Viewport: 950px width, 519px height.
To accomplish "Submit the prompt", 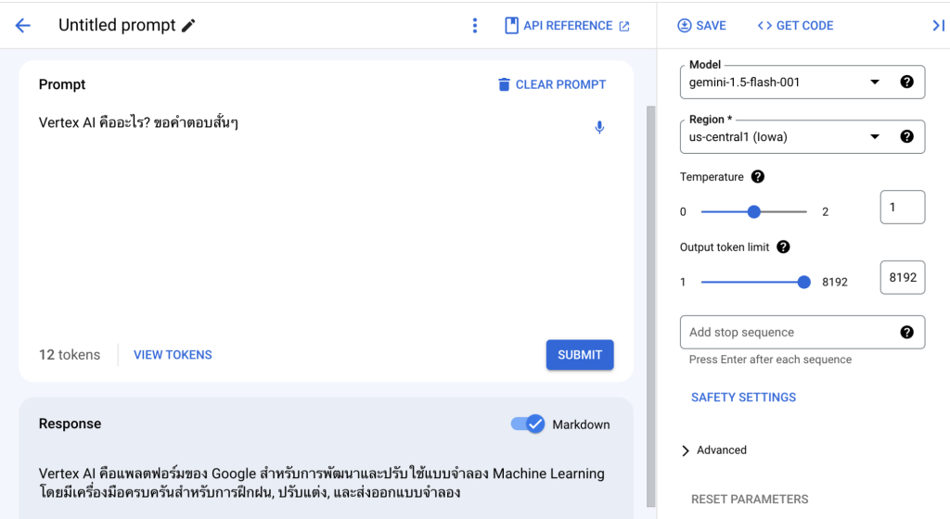I will click(580, 354).
